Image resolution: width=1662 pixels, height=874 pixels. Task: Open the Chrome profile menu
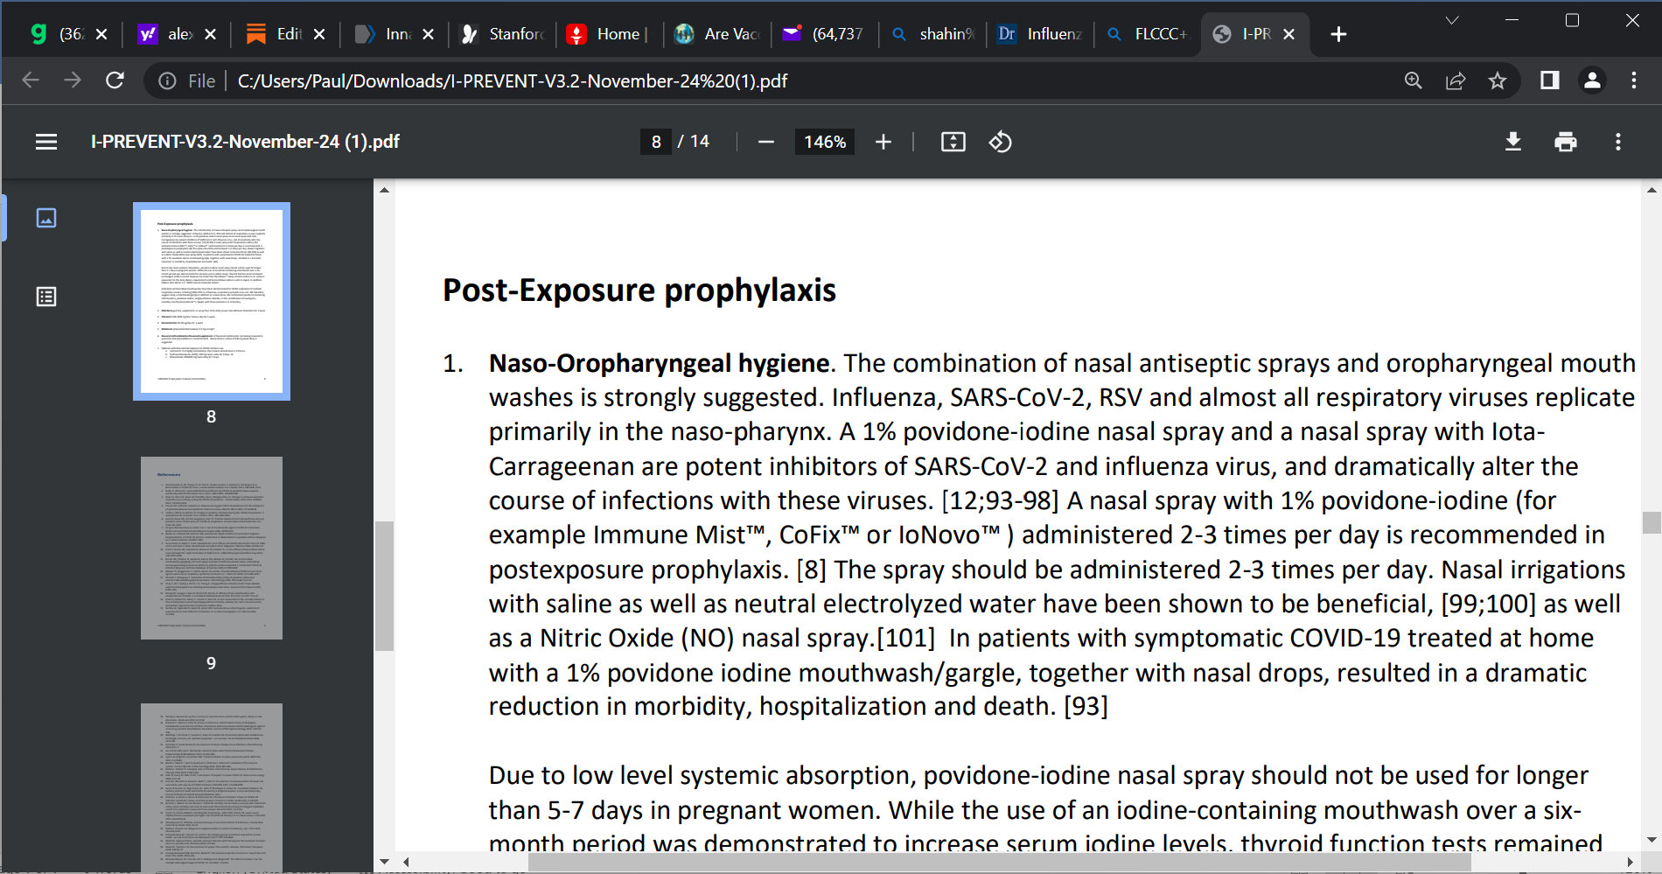1592,80
